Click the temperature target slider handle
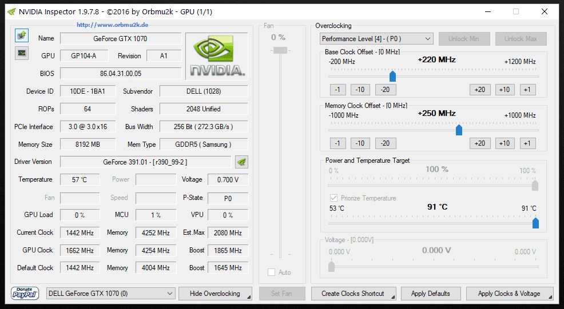 (x=535, y=223)
